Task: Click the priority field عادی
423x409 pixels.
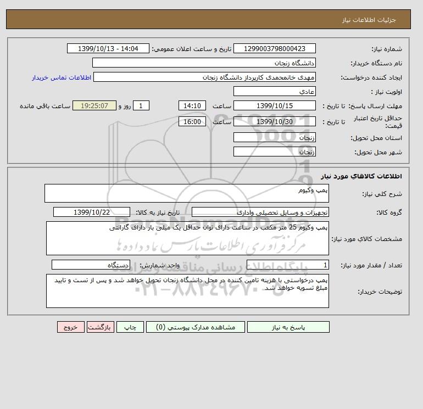Action: click(x=275, y=91)
